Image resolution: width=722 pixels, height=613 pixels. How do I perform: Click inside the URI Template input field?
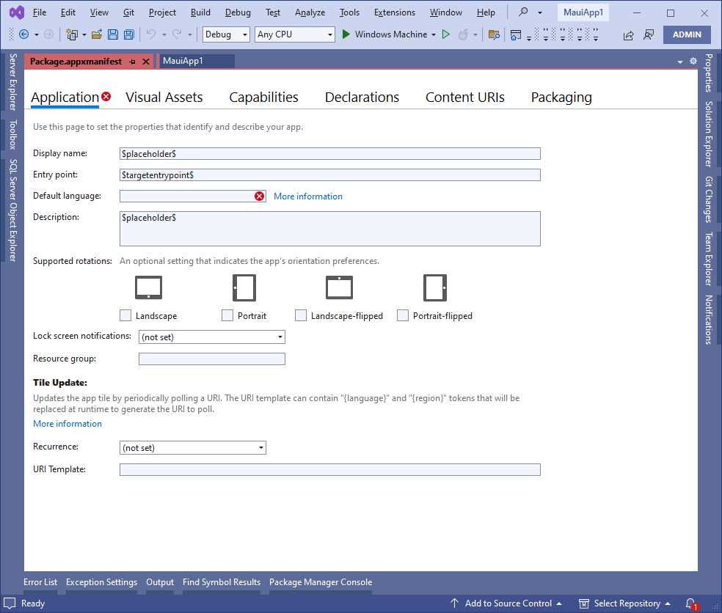pyautogui.click(x=329, y=469)
